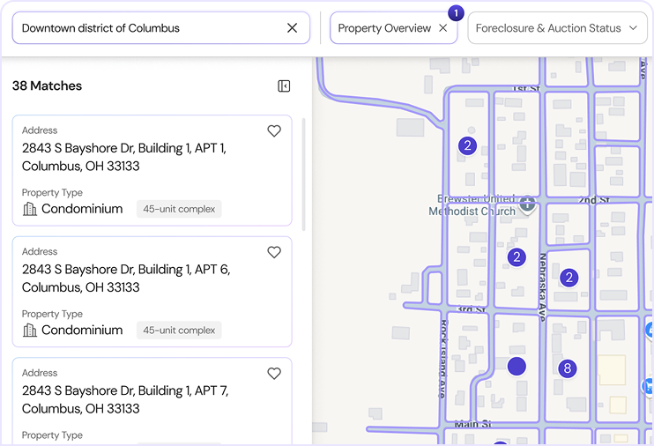The width and height of the screenshot is (654, 446).
Task: Click cluster marker 2 near 1st St
Action: [468, 146]
